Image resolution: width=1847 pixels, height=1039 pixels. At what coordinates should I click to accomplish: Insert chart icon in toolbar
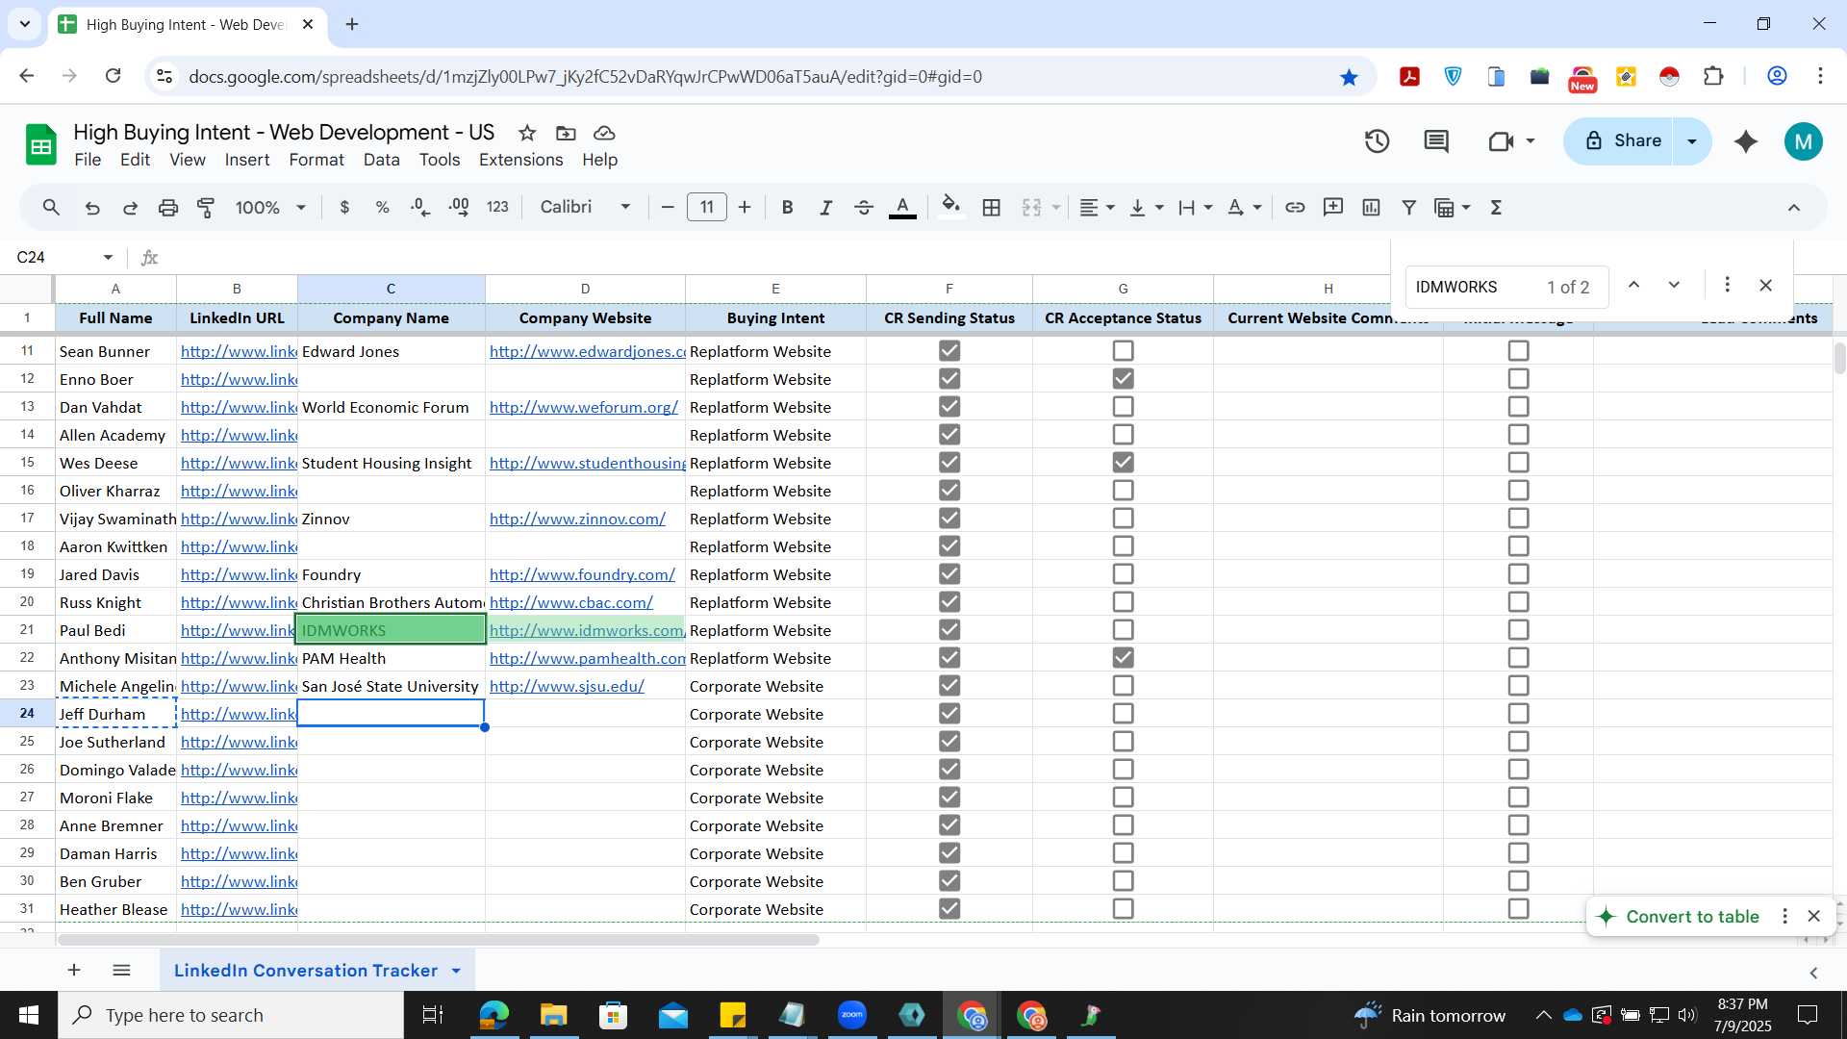click(x=1371, y=208)
